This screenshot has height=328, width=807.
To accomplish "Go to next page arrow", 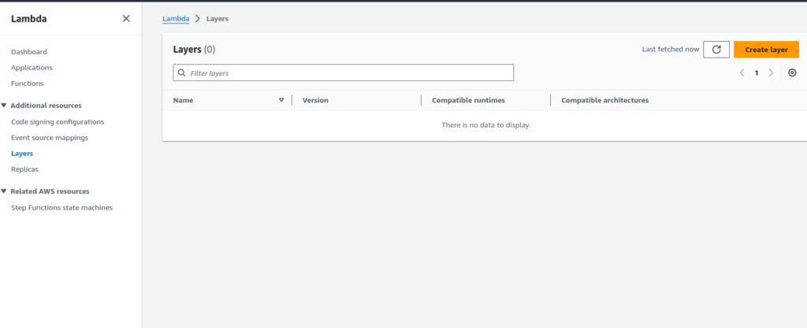I will pos(771,73).
